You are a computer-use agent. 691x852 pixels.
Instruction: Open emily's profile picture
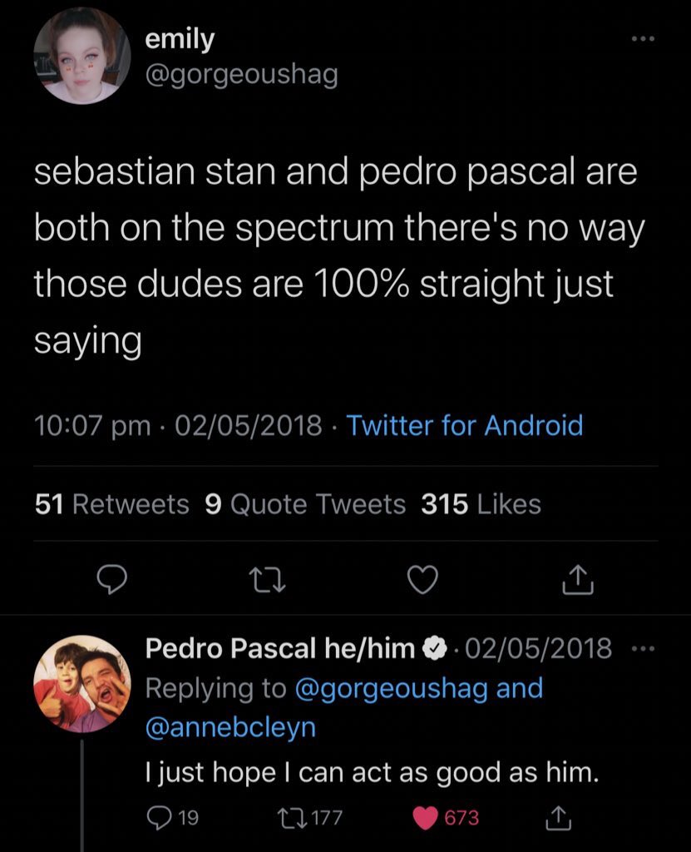coord(83,57)
